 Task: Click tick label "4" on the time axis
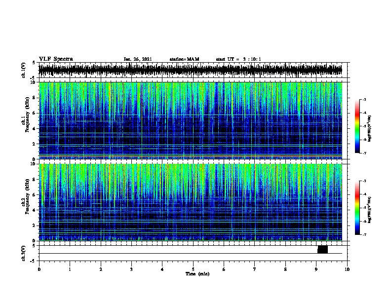[162, 269]
